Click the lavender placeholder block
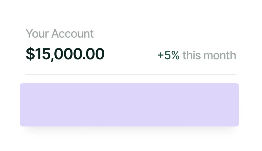The image size is (262, 151). (129, 105)
